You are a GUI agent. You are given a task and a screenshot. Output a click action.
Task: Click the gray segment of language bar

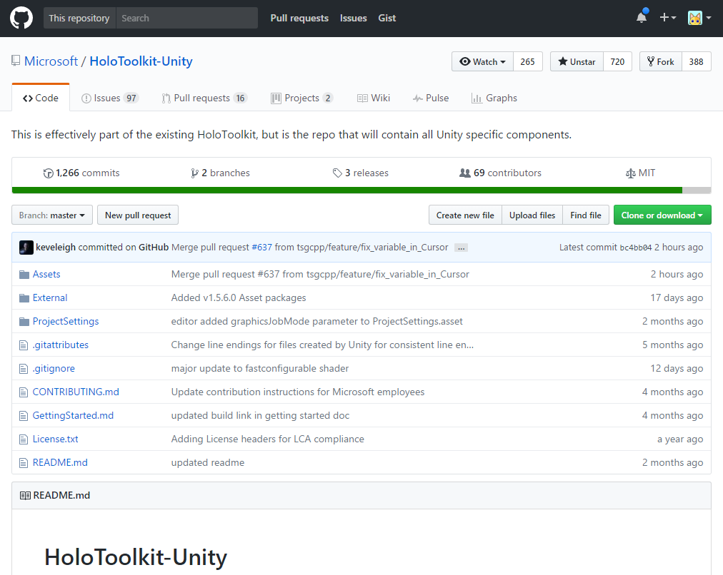697,190
